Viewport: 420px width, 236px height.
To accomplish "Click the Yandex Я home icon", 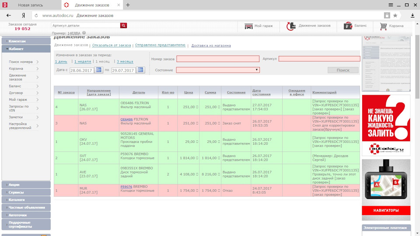I will [24, 16].
